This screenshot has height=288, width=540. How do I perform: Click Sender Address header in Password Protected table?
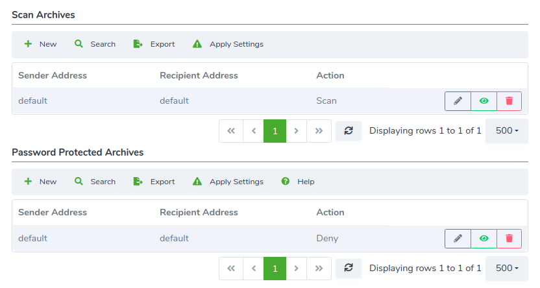[53, 212]
